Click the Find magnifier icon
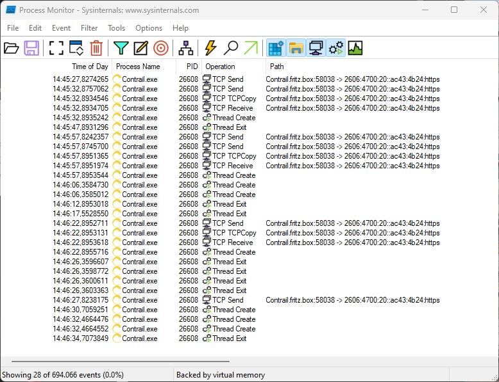This screenshot has width=499, height=382. pos(230,48)
